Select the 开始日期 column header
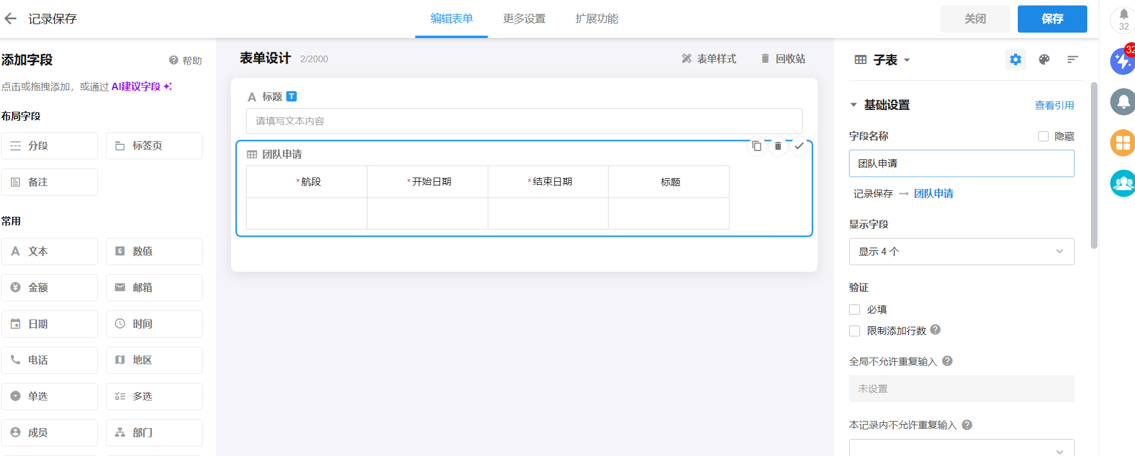The height and width of the screenshot is (456, 1135). [x=427, y=182]
